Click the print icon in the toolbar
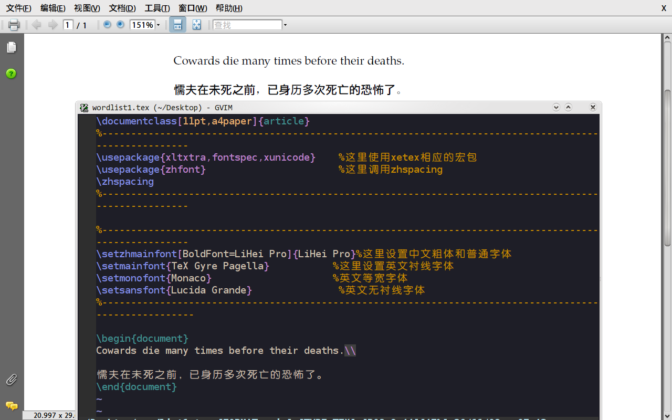 14,25
